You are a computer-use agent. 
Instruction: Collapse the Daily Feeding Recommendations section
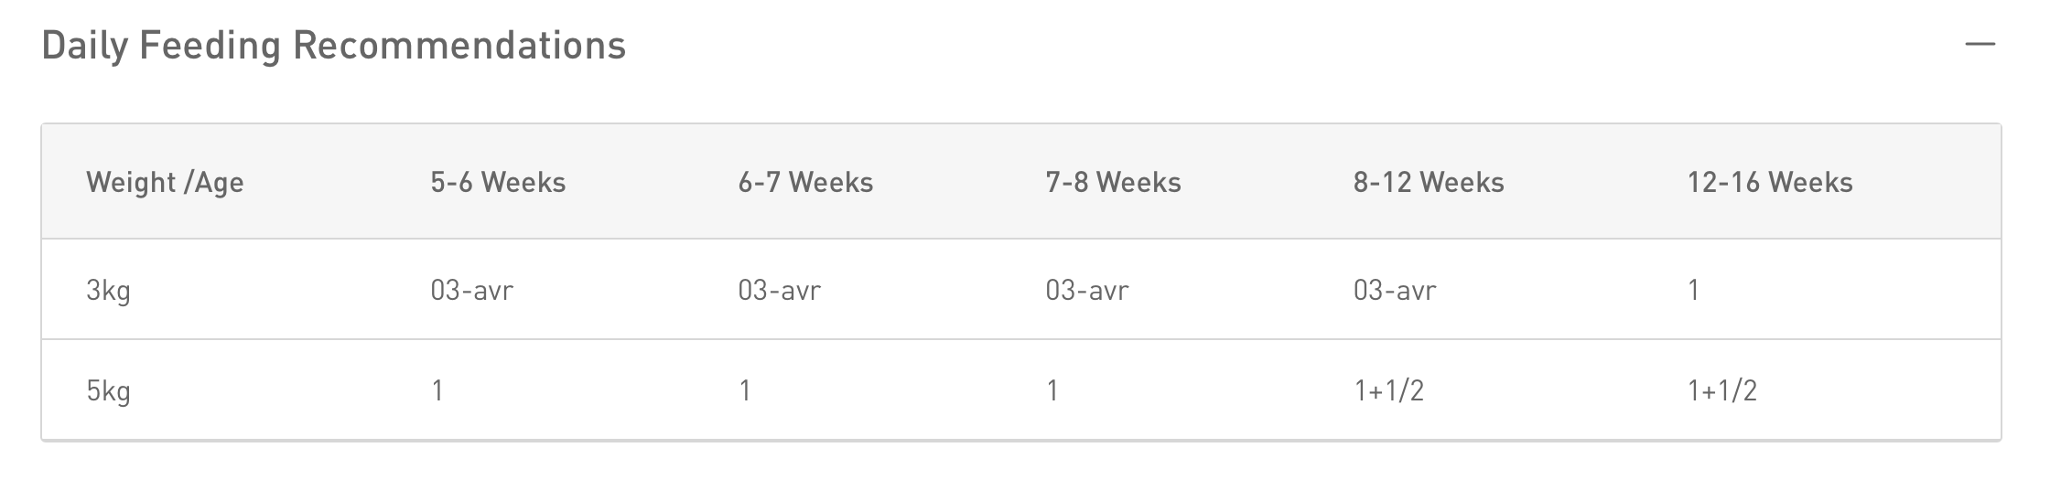(1980, 44)
